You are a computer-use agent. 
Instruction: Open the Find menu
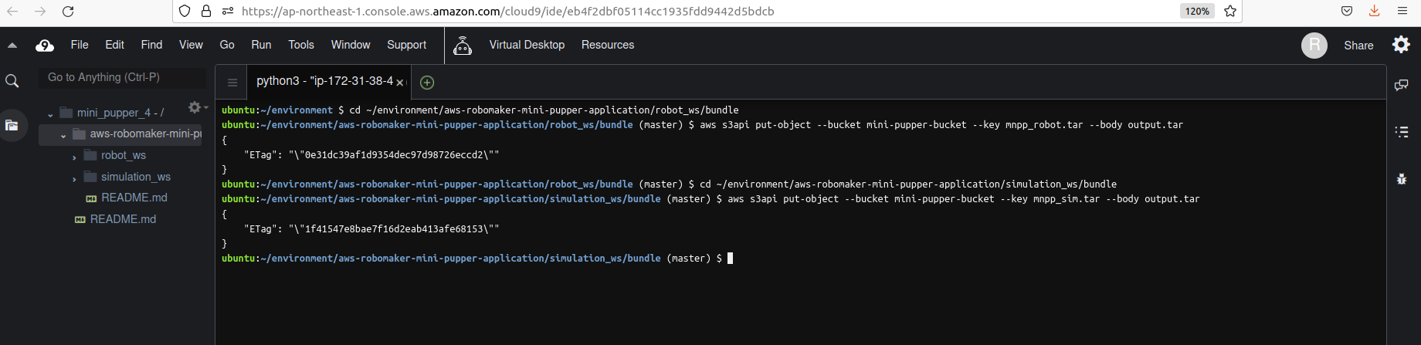[x=151, y=45]
